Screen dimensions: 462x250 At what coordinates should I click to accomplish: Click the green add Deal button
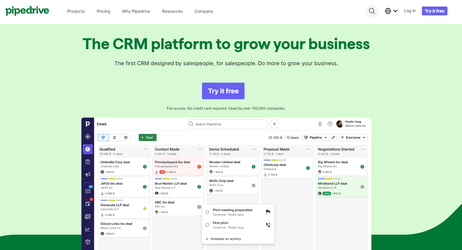pyautogui.click(x=148, y=137)
